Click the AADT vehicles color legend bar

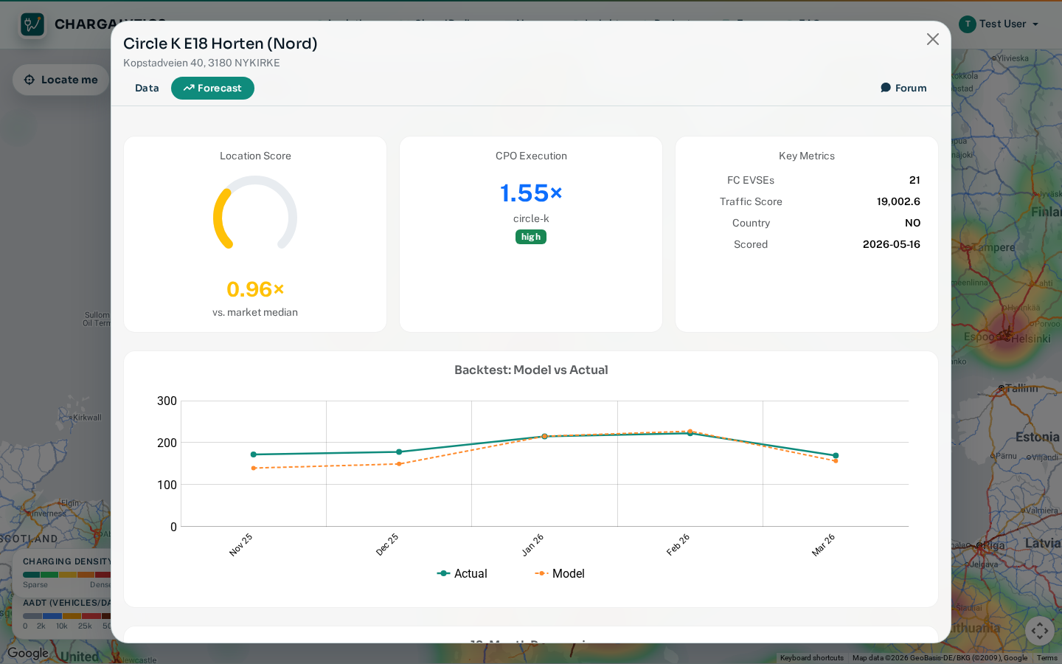[67, 616]
